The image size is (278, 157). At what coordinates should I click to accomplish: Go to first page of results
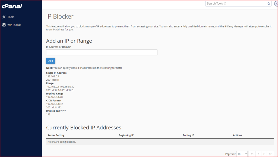pyautogui.click(x=252, y=154)
